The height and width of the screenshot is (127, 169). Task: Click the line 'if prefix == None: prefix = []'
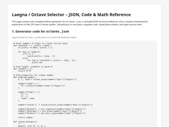(x=35, y=48)
